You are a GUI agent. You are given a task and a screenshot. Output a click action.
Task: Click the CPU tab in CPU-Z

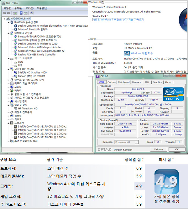[102, 82]
